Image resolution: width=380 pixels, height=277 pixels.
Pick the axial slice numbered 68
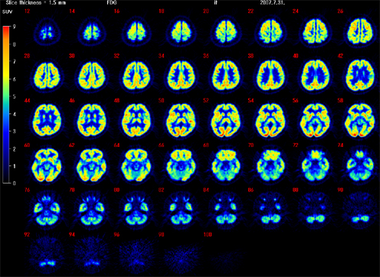tap(226, 165)
